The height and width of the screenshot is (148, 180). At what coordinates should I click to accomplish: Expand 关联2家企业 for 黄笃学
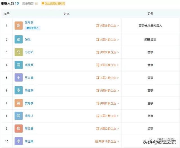click(x=107, y=103)
